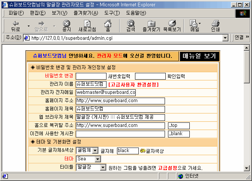Focus the 새번호입력 password field
The image size is (252, 181).
pyautogui.click(x=91, y=76)
